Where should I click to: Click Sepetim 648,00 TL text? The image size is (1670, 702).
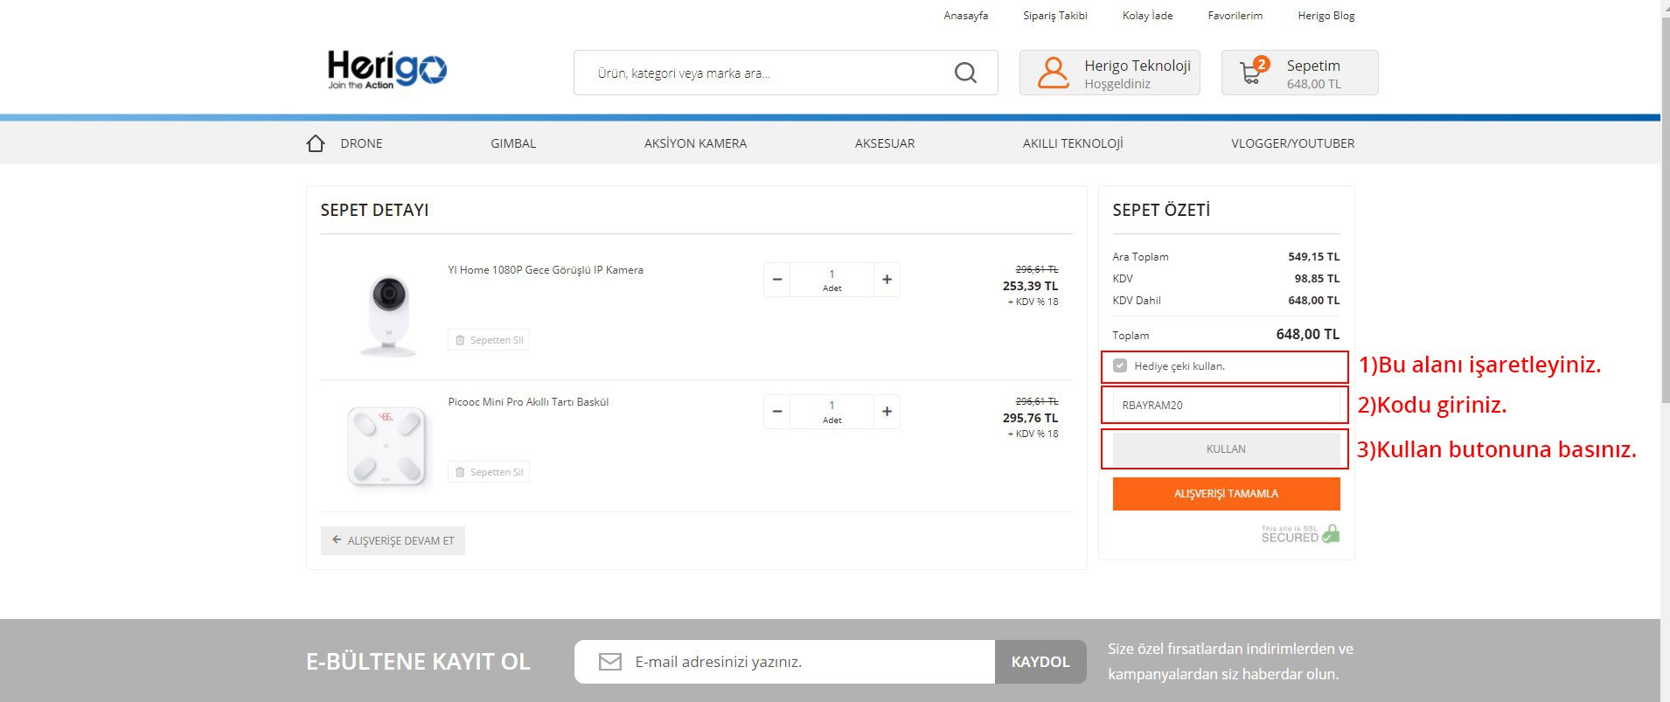click(x=1313, y=74)
